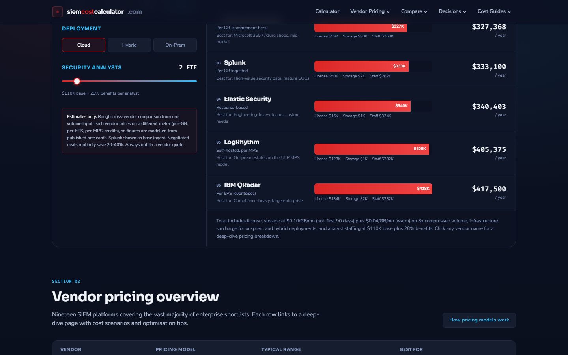Click the VENDOR column header

pyautogui.click(x=71, y=349)
